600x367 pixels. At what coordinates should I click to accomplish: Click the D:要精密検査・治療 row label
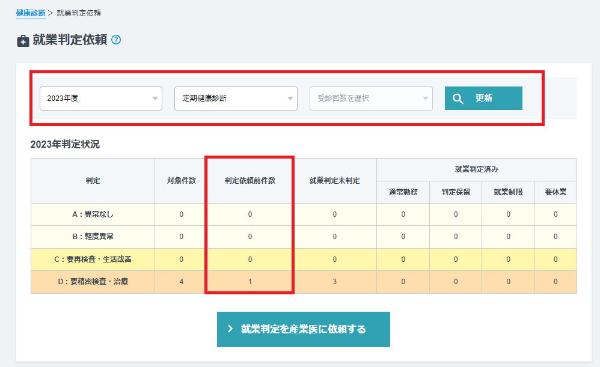tap(93, 282)
